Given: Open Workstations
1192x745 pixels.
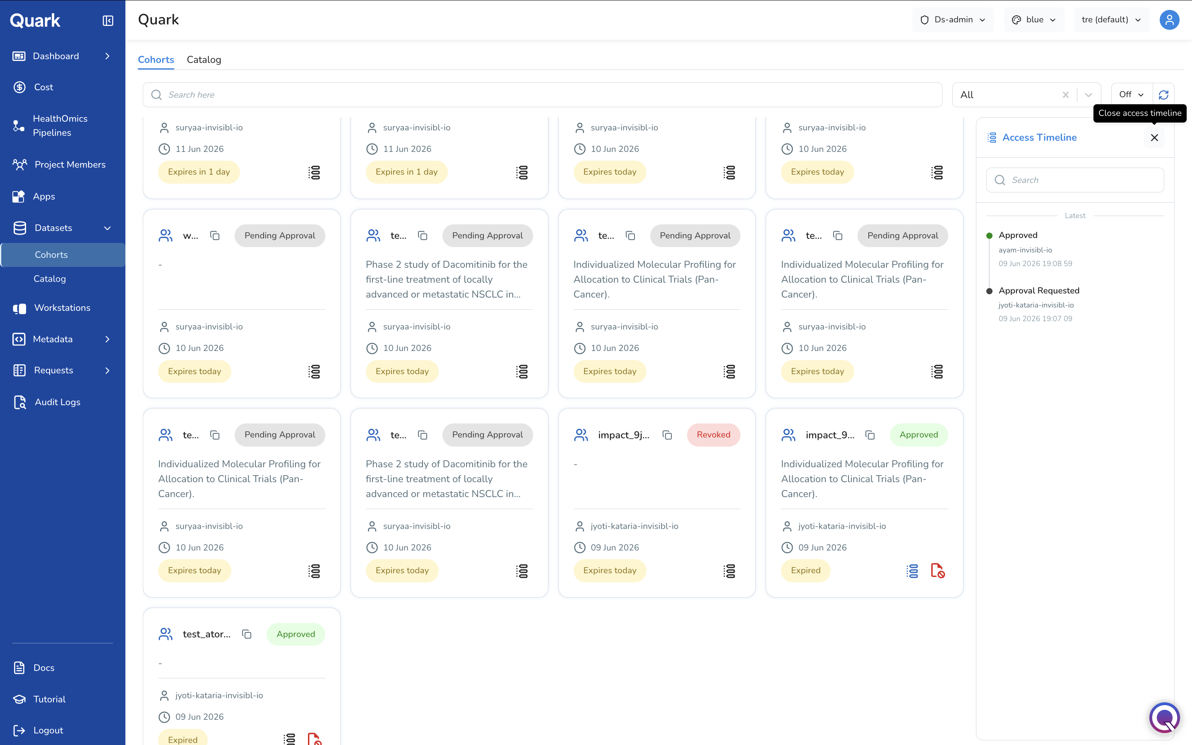Looking at the screenshot, I should 62,308.
